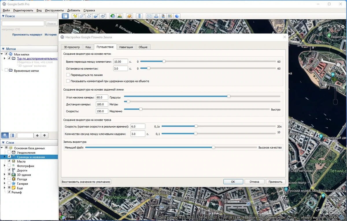Screen dimensions: 347x221
Task: Click Восстановить значения по умолчанию button
Action: tap(86, 182)
